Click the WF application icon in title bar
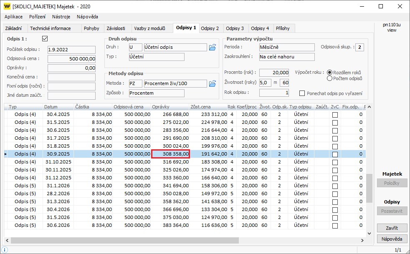Image resolution: width=410 pixels, height=254 pixels. pyautogui.click(x=7, y=7)
